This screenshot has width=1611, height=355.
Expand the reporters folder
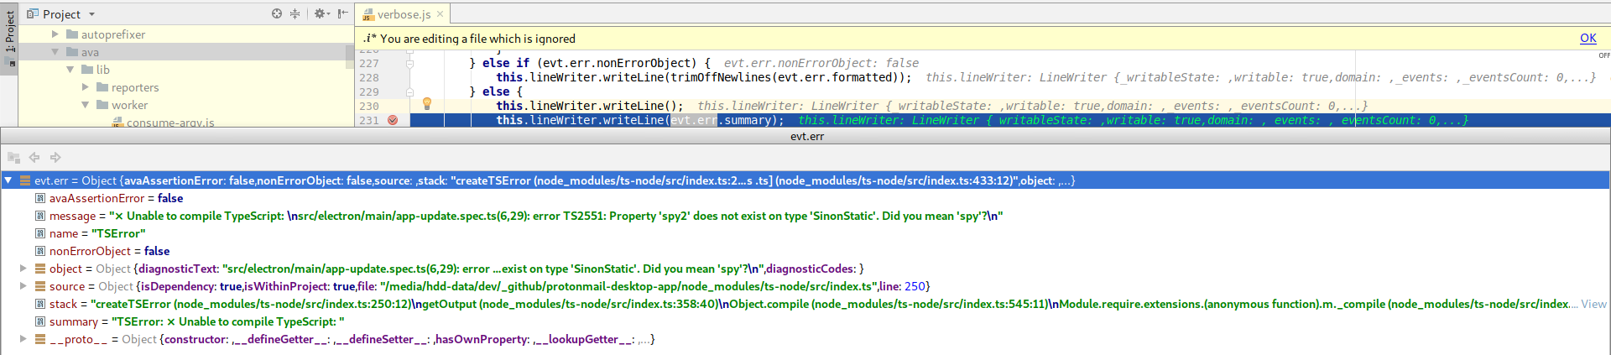[x=86, y=87]
